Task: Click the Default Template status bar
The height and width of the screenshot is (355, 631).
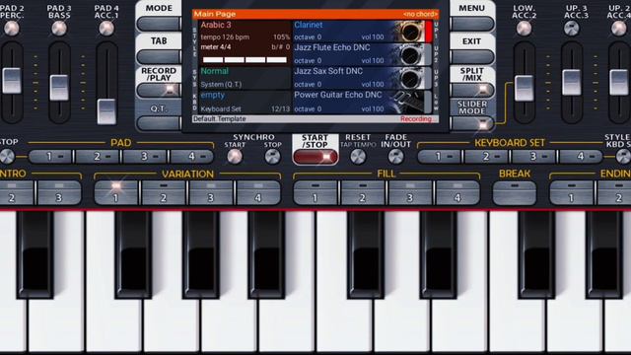Action: click(315, 119)
